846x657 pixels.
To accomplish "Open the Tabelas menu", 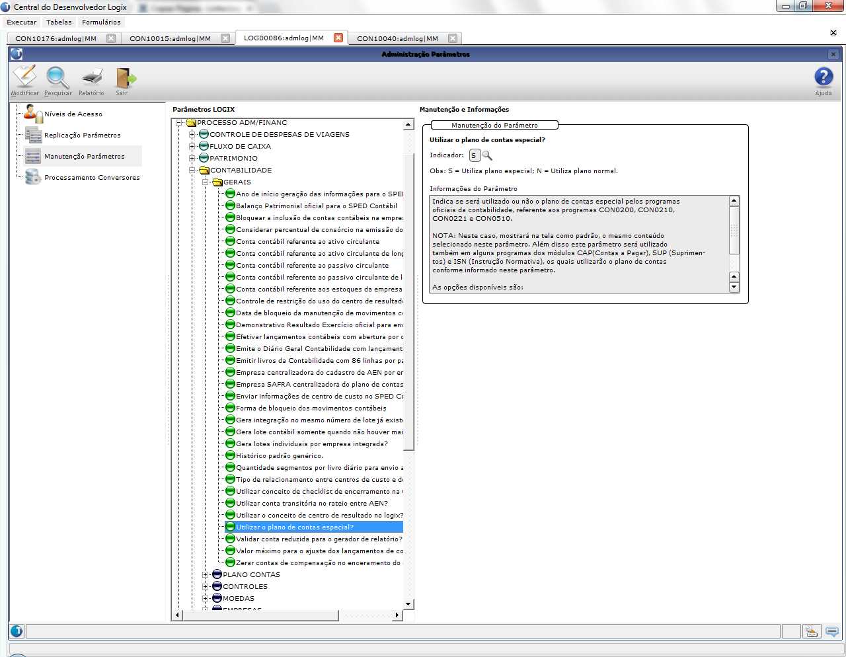I will coord(59,22).
